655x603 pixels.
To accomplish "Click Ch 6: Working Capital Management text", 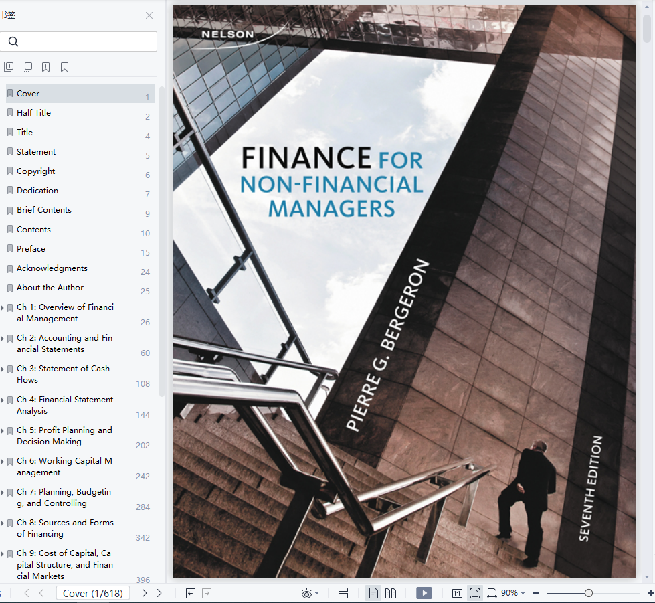I will [64, 466].
